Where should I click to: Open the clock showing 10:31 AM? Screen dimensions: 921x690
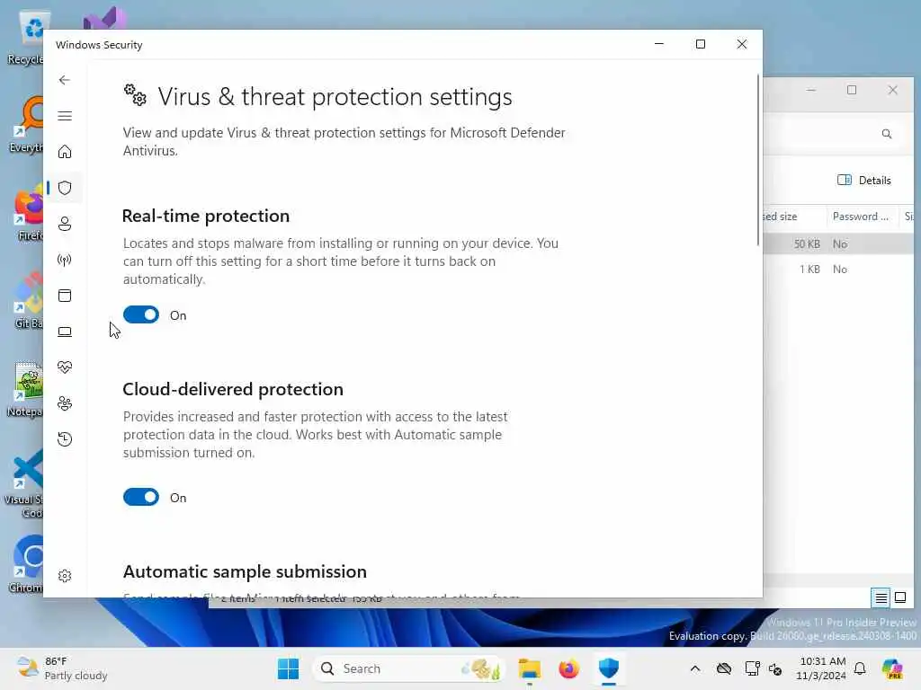822,668
